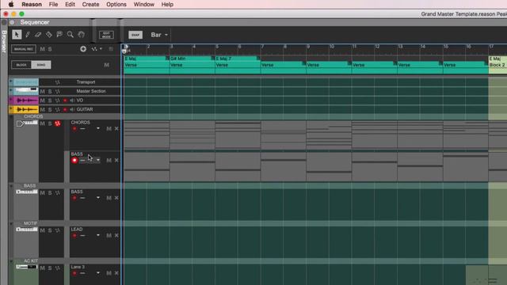
Task: Open the File menu
Action: point(53,5)
